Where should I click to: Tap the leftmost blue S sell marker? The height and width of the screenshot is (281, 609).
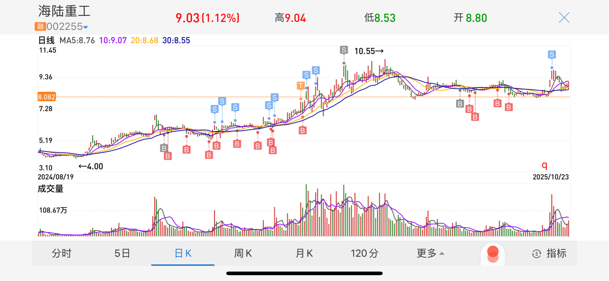coord(215,109)
